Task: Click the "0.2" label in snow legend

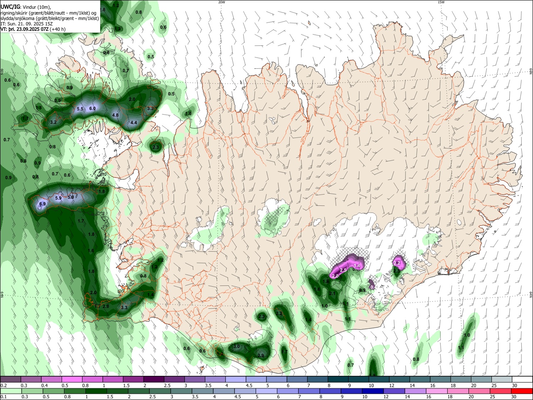Action: 4,385
